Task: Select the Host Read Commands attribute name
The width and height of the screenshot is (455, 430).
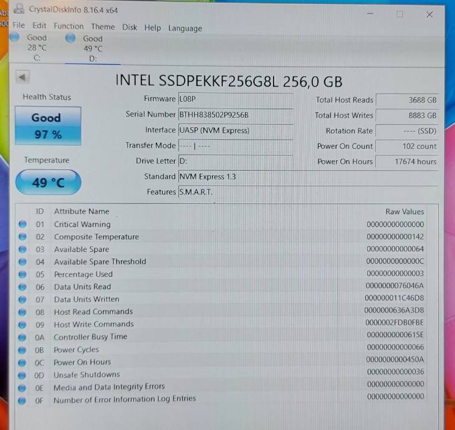Action: pos(93,312)
